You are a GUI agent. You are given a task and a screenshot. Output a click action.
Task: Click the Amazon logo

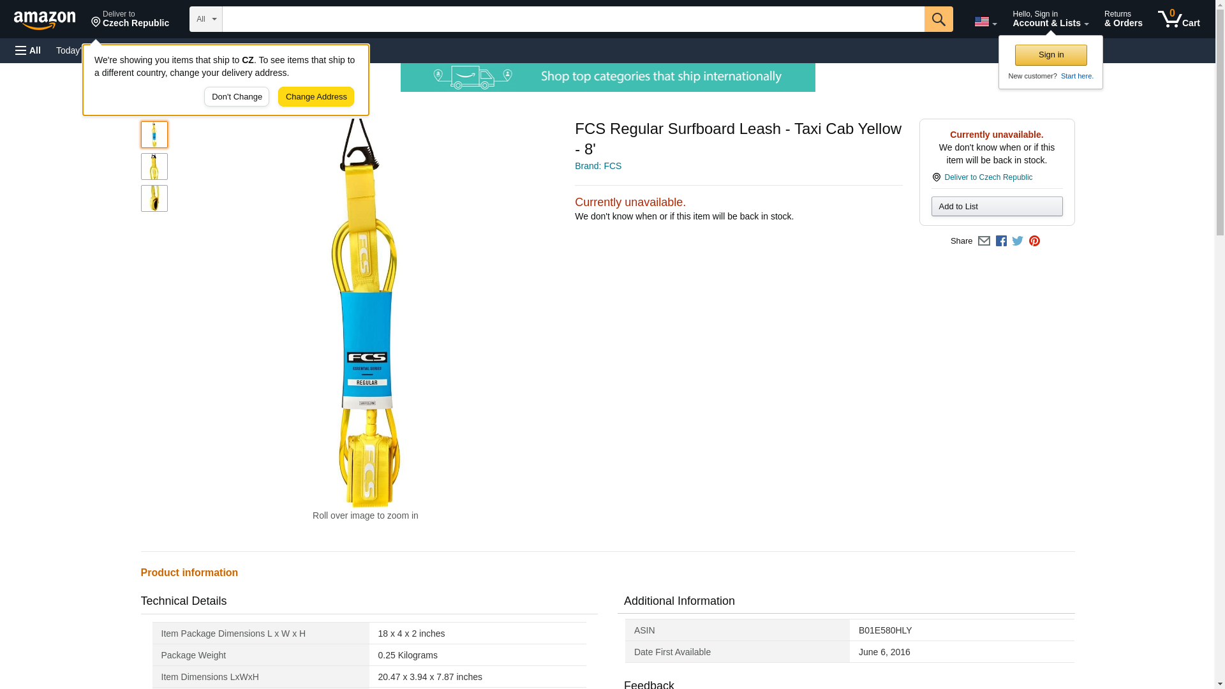(45, 20)
